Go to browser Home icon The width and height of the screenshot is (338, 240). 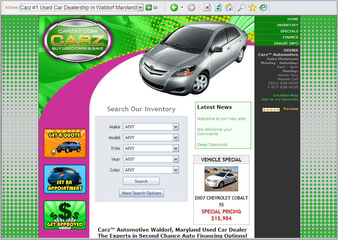point(229,7)
